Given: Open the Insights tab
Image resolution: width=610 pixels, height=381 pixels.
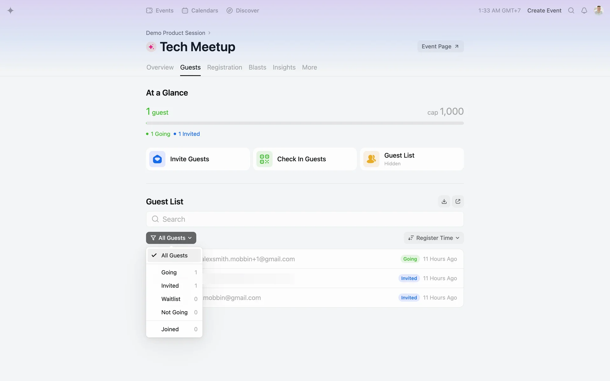Looking at the screenshot, I should click(x=284, y=67).
